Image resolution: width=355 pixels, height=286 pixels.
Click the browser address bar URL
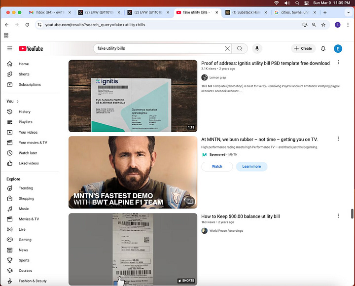click(95, 25)
